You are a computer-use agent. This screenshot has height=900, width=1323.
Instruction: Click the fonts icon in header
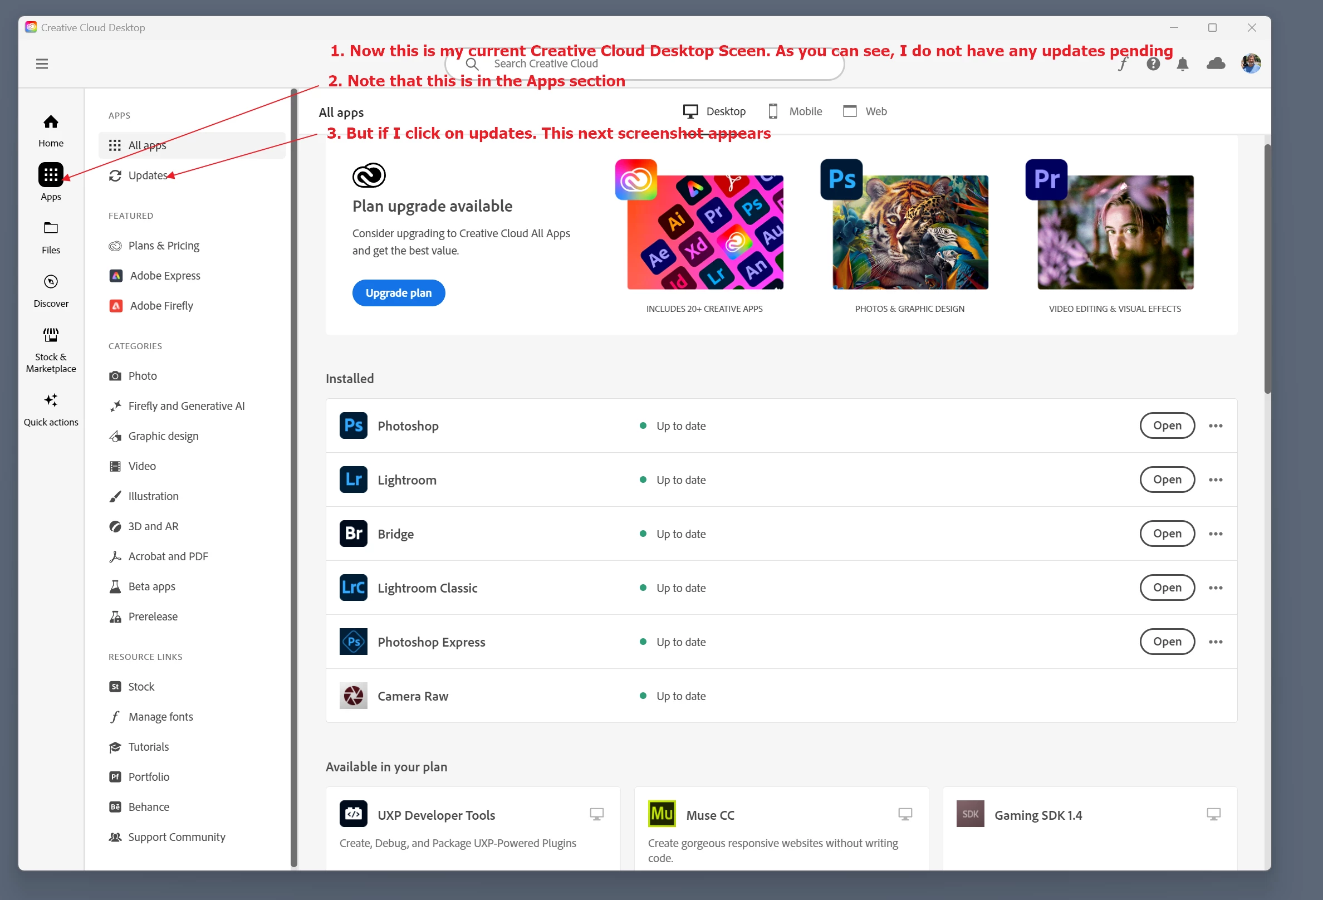click(x=1122, y=63)
